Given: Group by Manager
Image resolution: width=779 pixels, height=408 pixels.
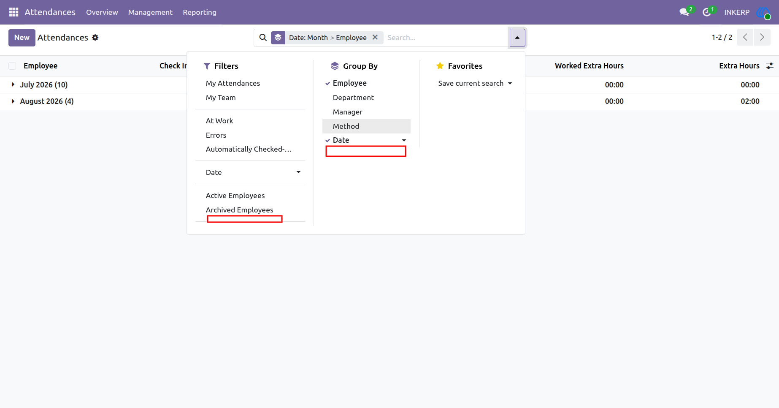Looking at the screenshot, I should (366, 112).
